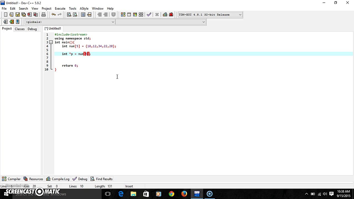Click the Profile Analysis chart icon

[165, 15]
